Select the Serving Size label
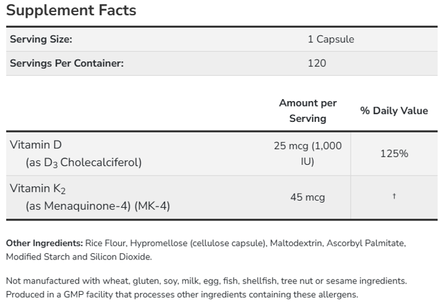This screenshot has width=446, height=303. coord(41,39)
